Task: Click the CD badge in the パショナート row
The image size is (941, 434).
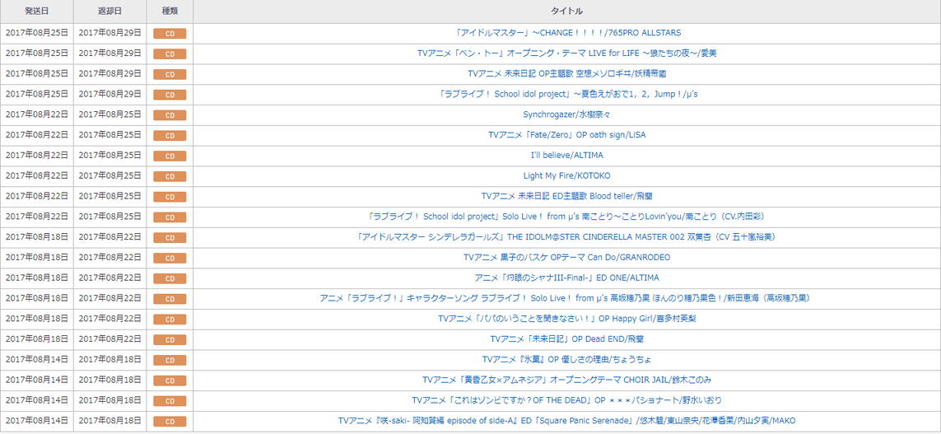Action: coord(170,401)
